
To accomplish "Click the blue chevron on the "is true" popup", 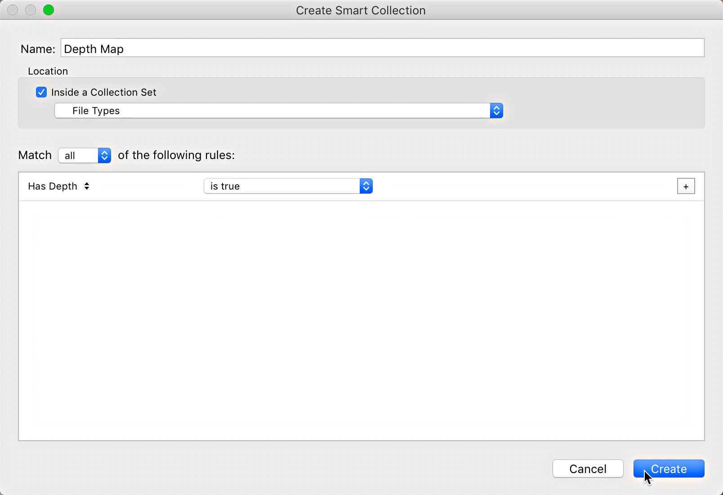I will (x=366, y=186).
